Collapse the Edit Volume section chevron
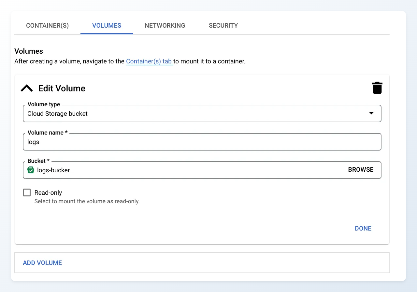The image size is (417, 292). [27, 88]
